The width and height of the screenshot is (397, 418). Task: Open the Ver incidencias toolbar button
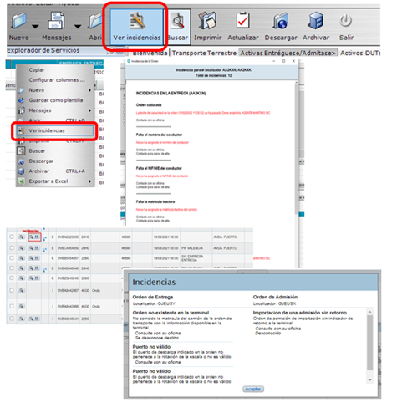click(x=137, y=27)
